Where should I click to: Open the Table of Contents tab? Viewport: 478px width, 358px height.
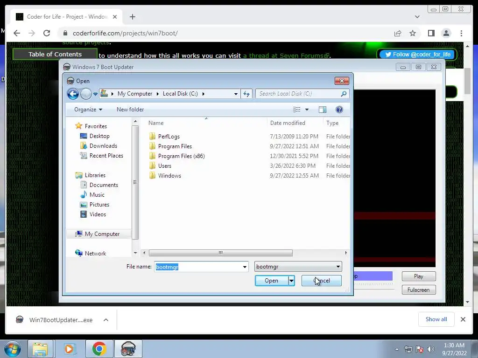pos(55,54)
